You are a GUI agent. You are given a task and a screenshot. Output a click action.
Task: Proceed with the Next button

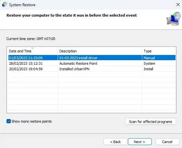coord(140,142)
